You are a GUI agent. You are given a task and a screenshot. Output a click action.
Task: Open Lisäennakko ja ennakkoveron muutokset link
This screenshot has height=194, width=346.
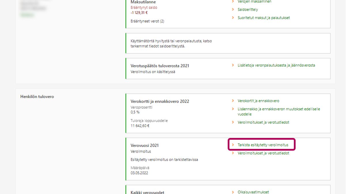tap(279, 109)
